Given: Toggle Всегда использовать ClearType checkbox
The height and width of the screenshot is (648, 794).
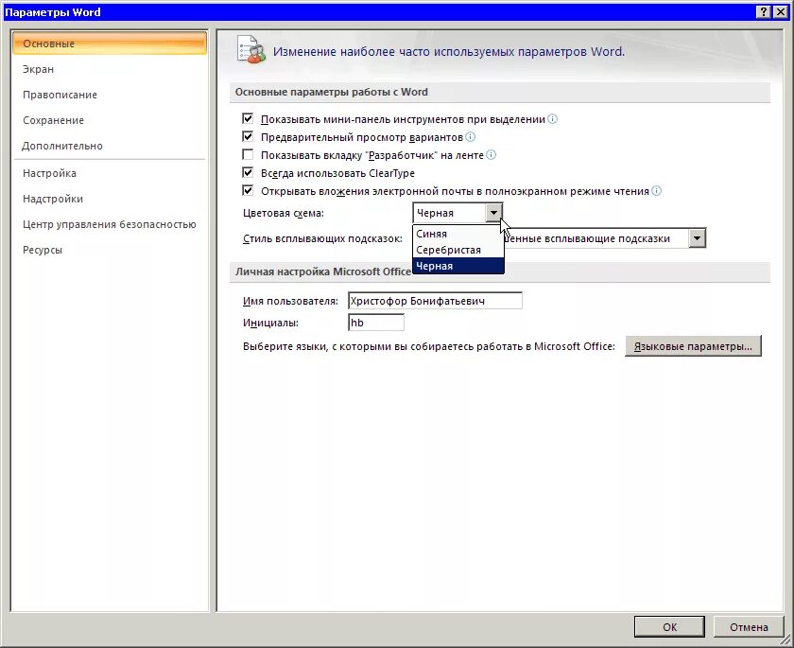Looking at the screenshot, I should coord(248,173).
